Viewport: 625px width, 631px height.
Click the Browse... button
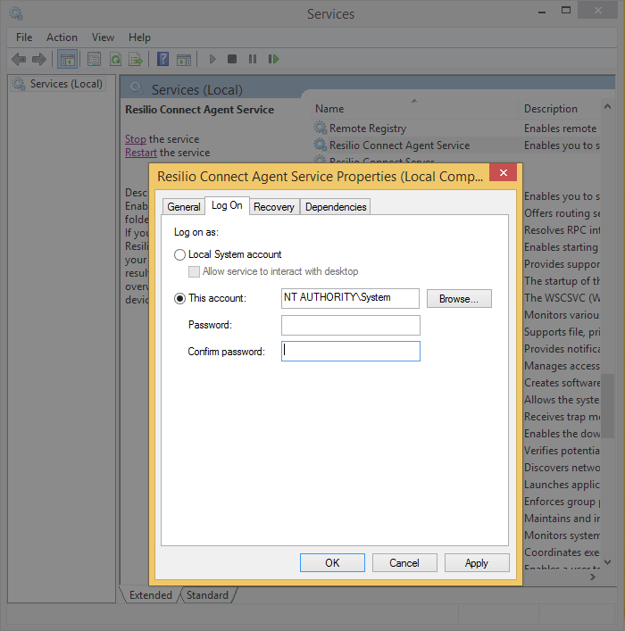coord(459,299)
